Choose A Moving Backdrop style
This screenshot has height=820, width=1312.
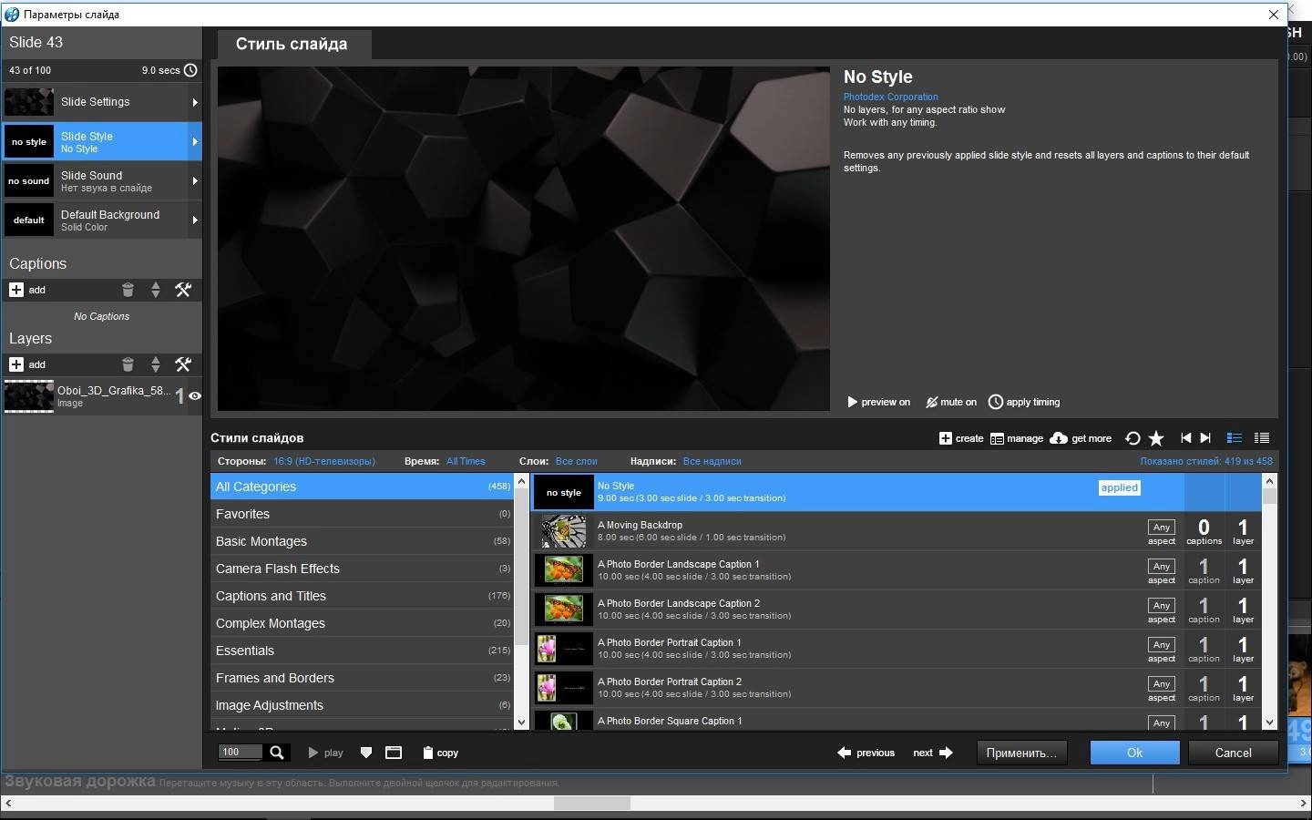pyautogui.click(x=897, y=531)
